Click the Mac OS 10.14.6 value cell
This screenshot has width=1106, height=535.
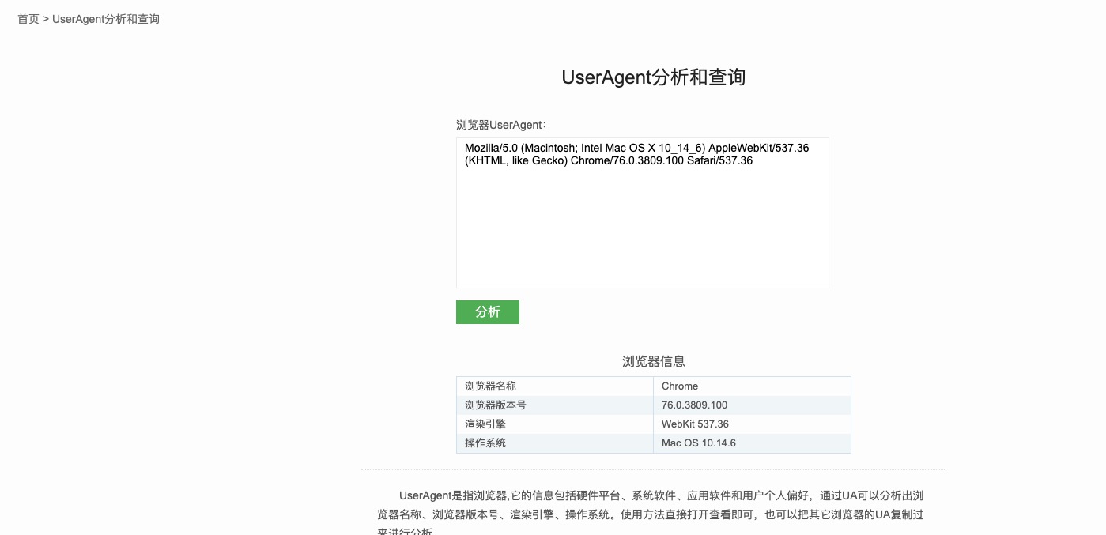[697, 443]
